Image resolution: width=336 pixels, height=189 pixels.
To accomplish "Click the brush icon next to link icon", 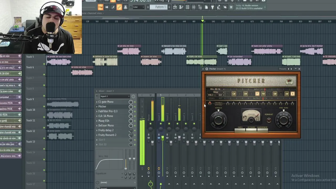I will (x=113, y=7).
